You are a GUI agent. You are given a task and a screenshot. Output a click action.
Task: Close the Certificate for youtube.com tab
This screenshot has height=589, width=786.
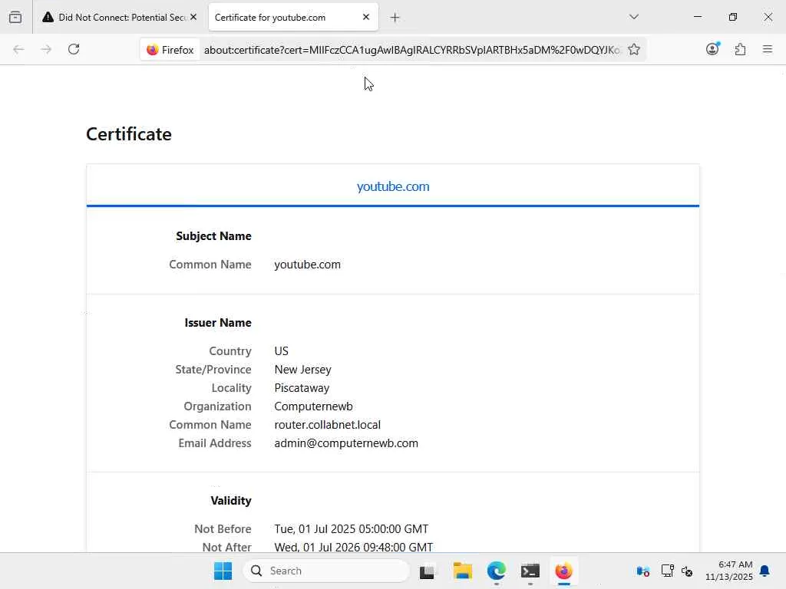tap(366, 17)
